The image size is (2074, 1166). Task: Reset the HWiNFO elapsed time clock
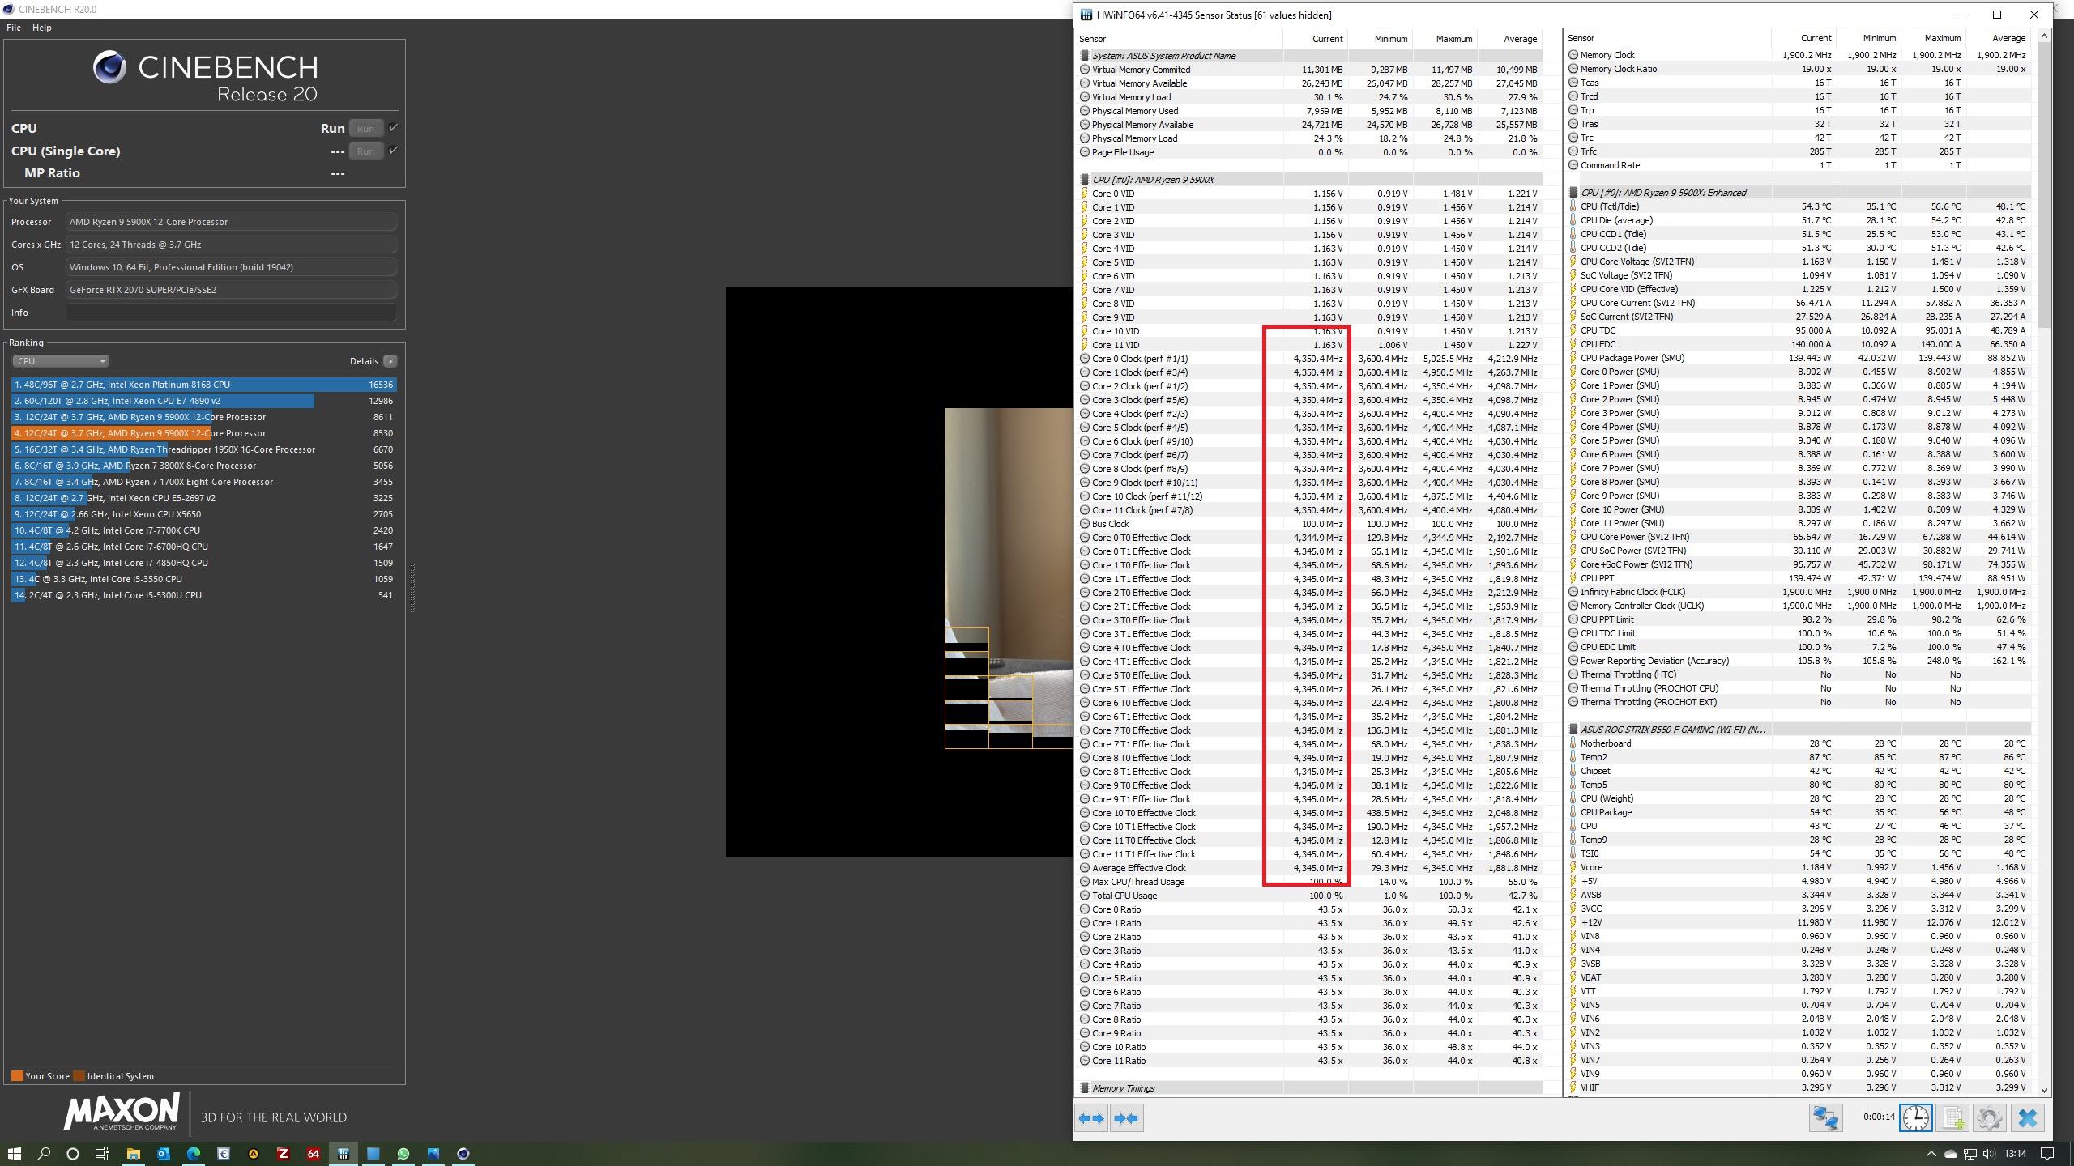tap(1915, 1118)
